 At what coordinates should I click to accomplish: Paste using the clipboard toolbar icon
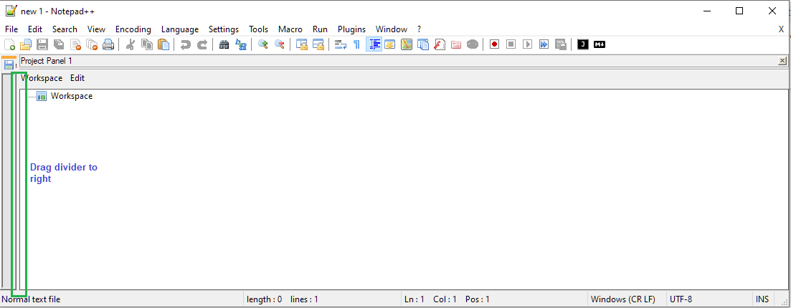coord(164,44)
